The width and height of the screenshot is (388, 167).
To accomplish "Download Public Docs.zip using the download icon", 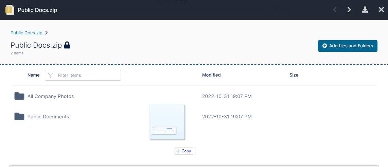I will point(365,10).
